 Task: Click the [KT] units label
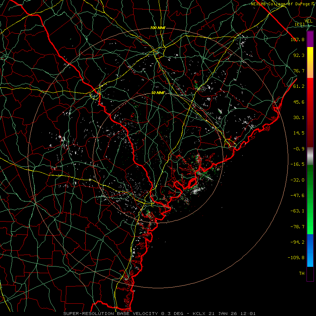pos(299,25)
